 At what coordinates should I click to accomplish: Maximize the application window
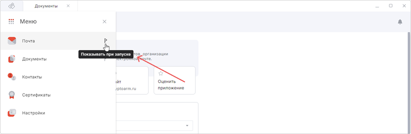click(390, 6)
